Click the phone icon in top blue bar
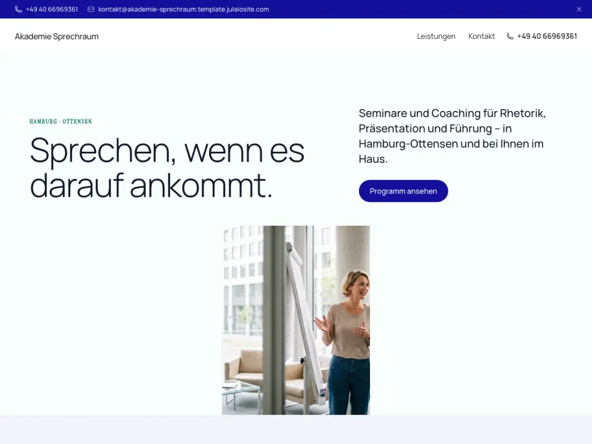The height and width of the screenshot is (444, 592). tap(18, 9)
